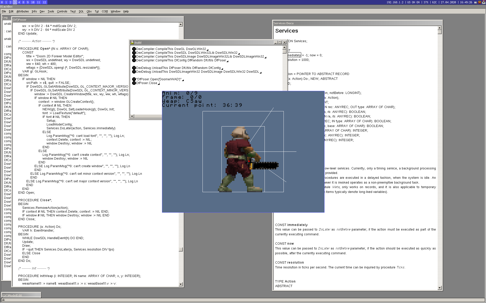Open the SQL menu
The width and height of the screenshot is (486, 303).
[x=81, y=11]
